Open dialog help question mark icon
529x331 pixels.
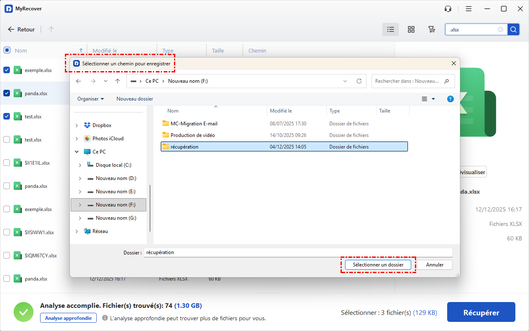coord(450,99)
